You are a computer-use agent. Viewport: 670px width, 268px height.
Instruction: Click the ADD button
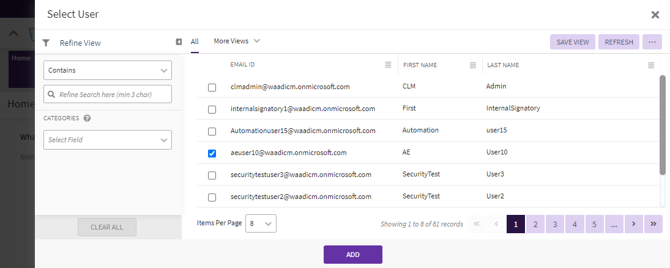pos(353,255)
